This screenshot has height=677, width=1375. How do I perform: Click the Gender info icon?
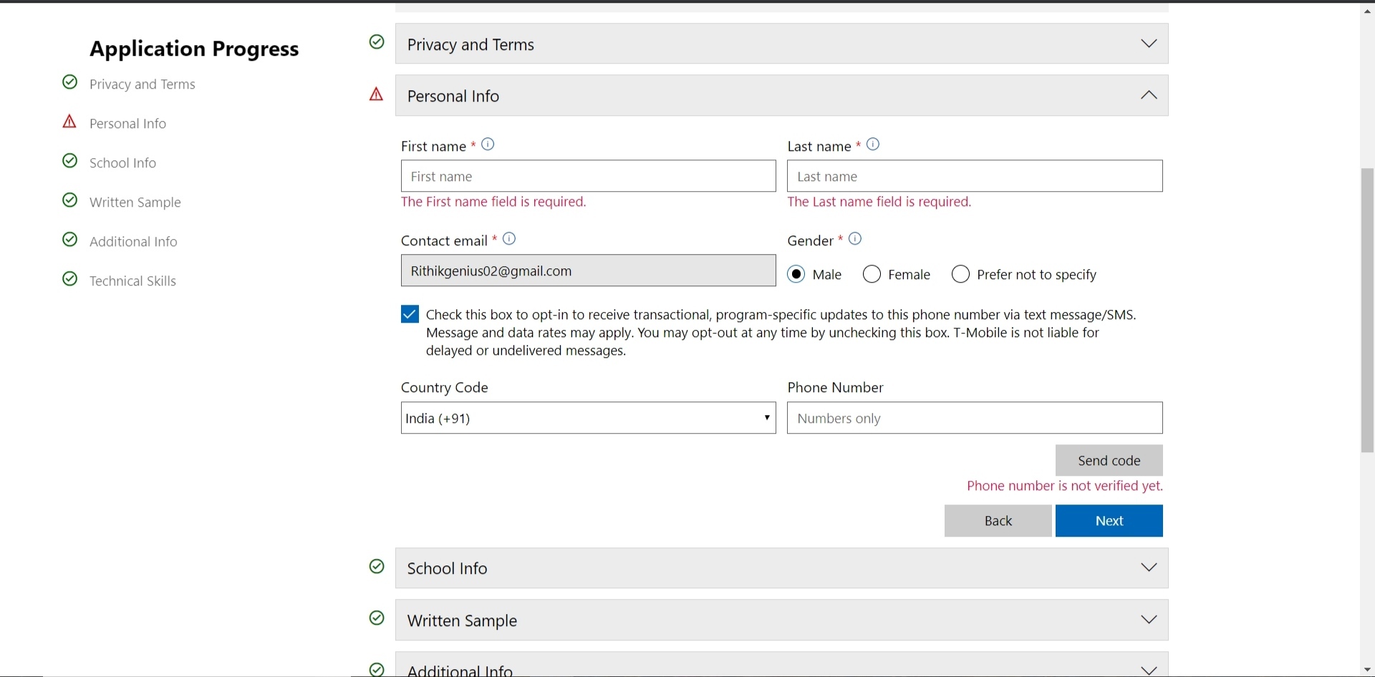click(x=855, y=239)
